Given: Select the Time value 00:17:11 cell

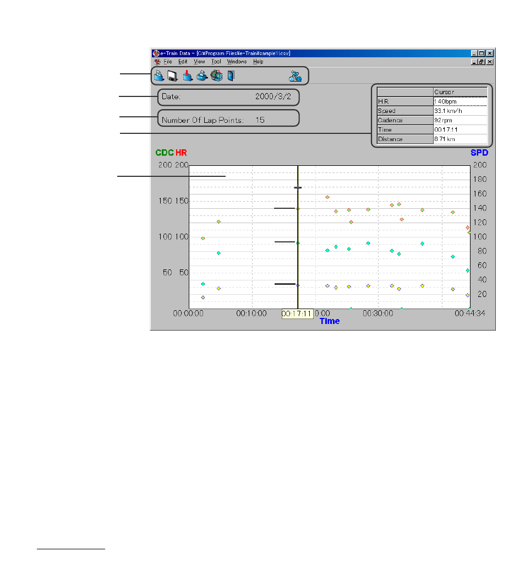Looking at the screenshot, I should click(460, 129).
